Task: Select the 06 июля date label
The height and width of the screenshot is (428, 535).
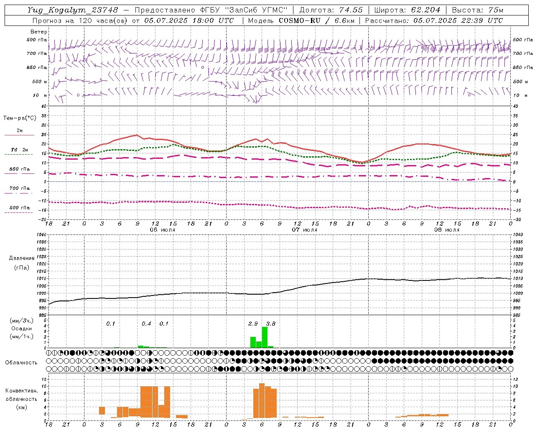Action: click(x=163, y=230)
